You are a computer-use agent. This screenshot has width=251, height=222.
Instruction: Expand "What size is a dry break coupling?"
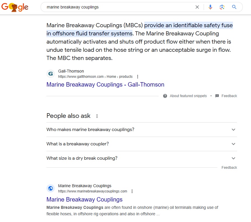click(233, 158)
